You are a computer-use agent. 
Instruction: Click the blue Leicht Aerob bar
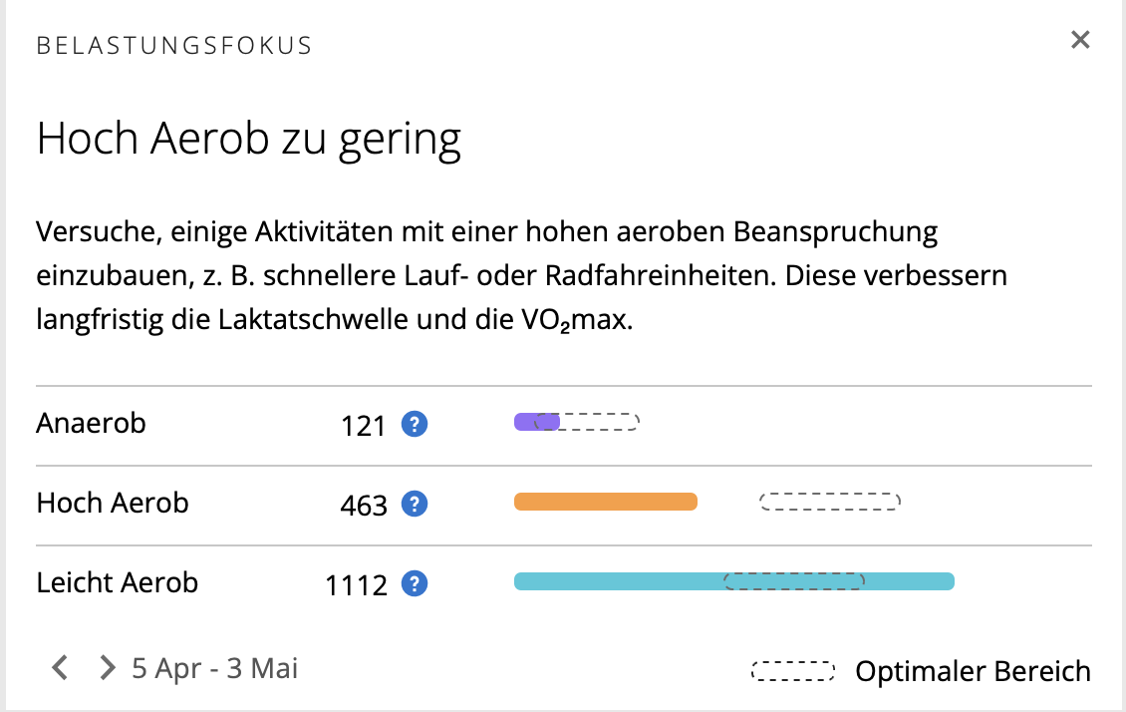618,581
